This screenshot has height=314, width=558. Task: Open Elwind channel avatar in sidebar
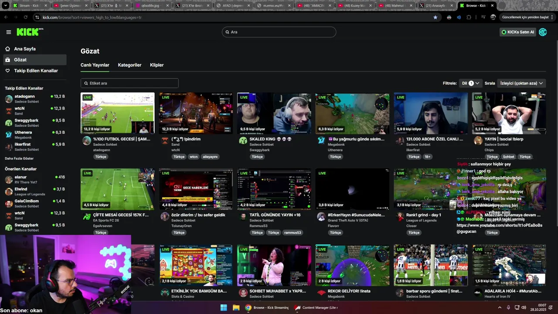9,191
